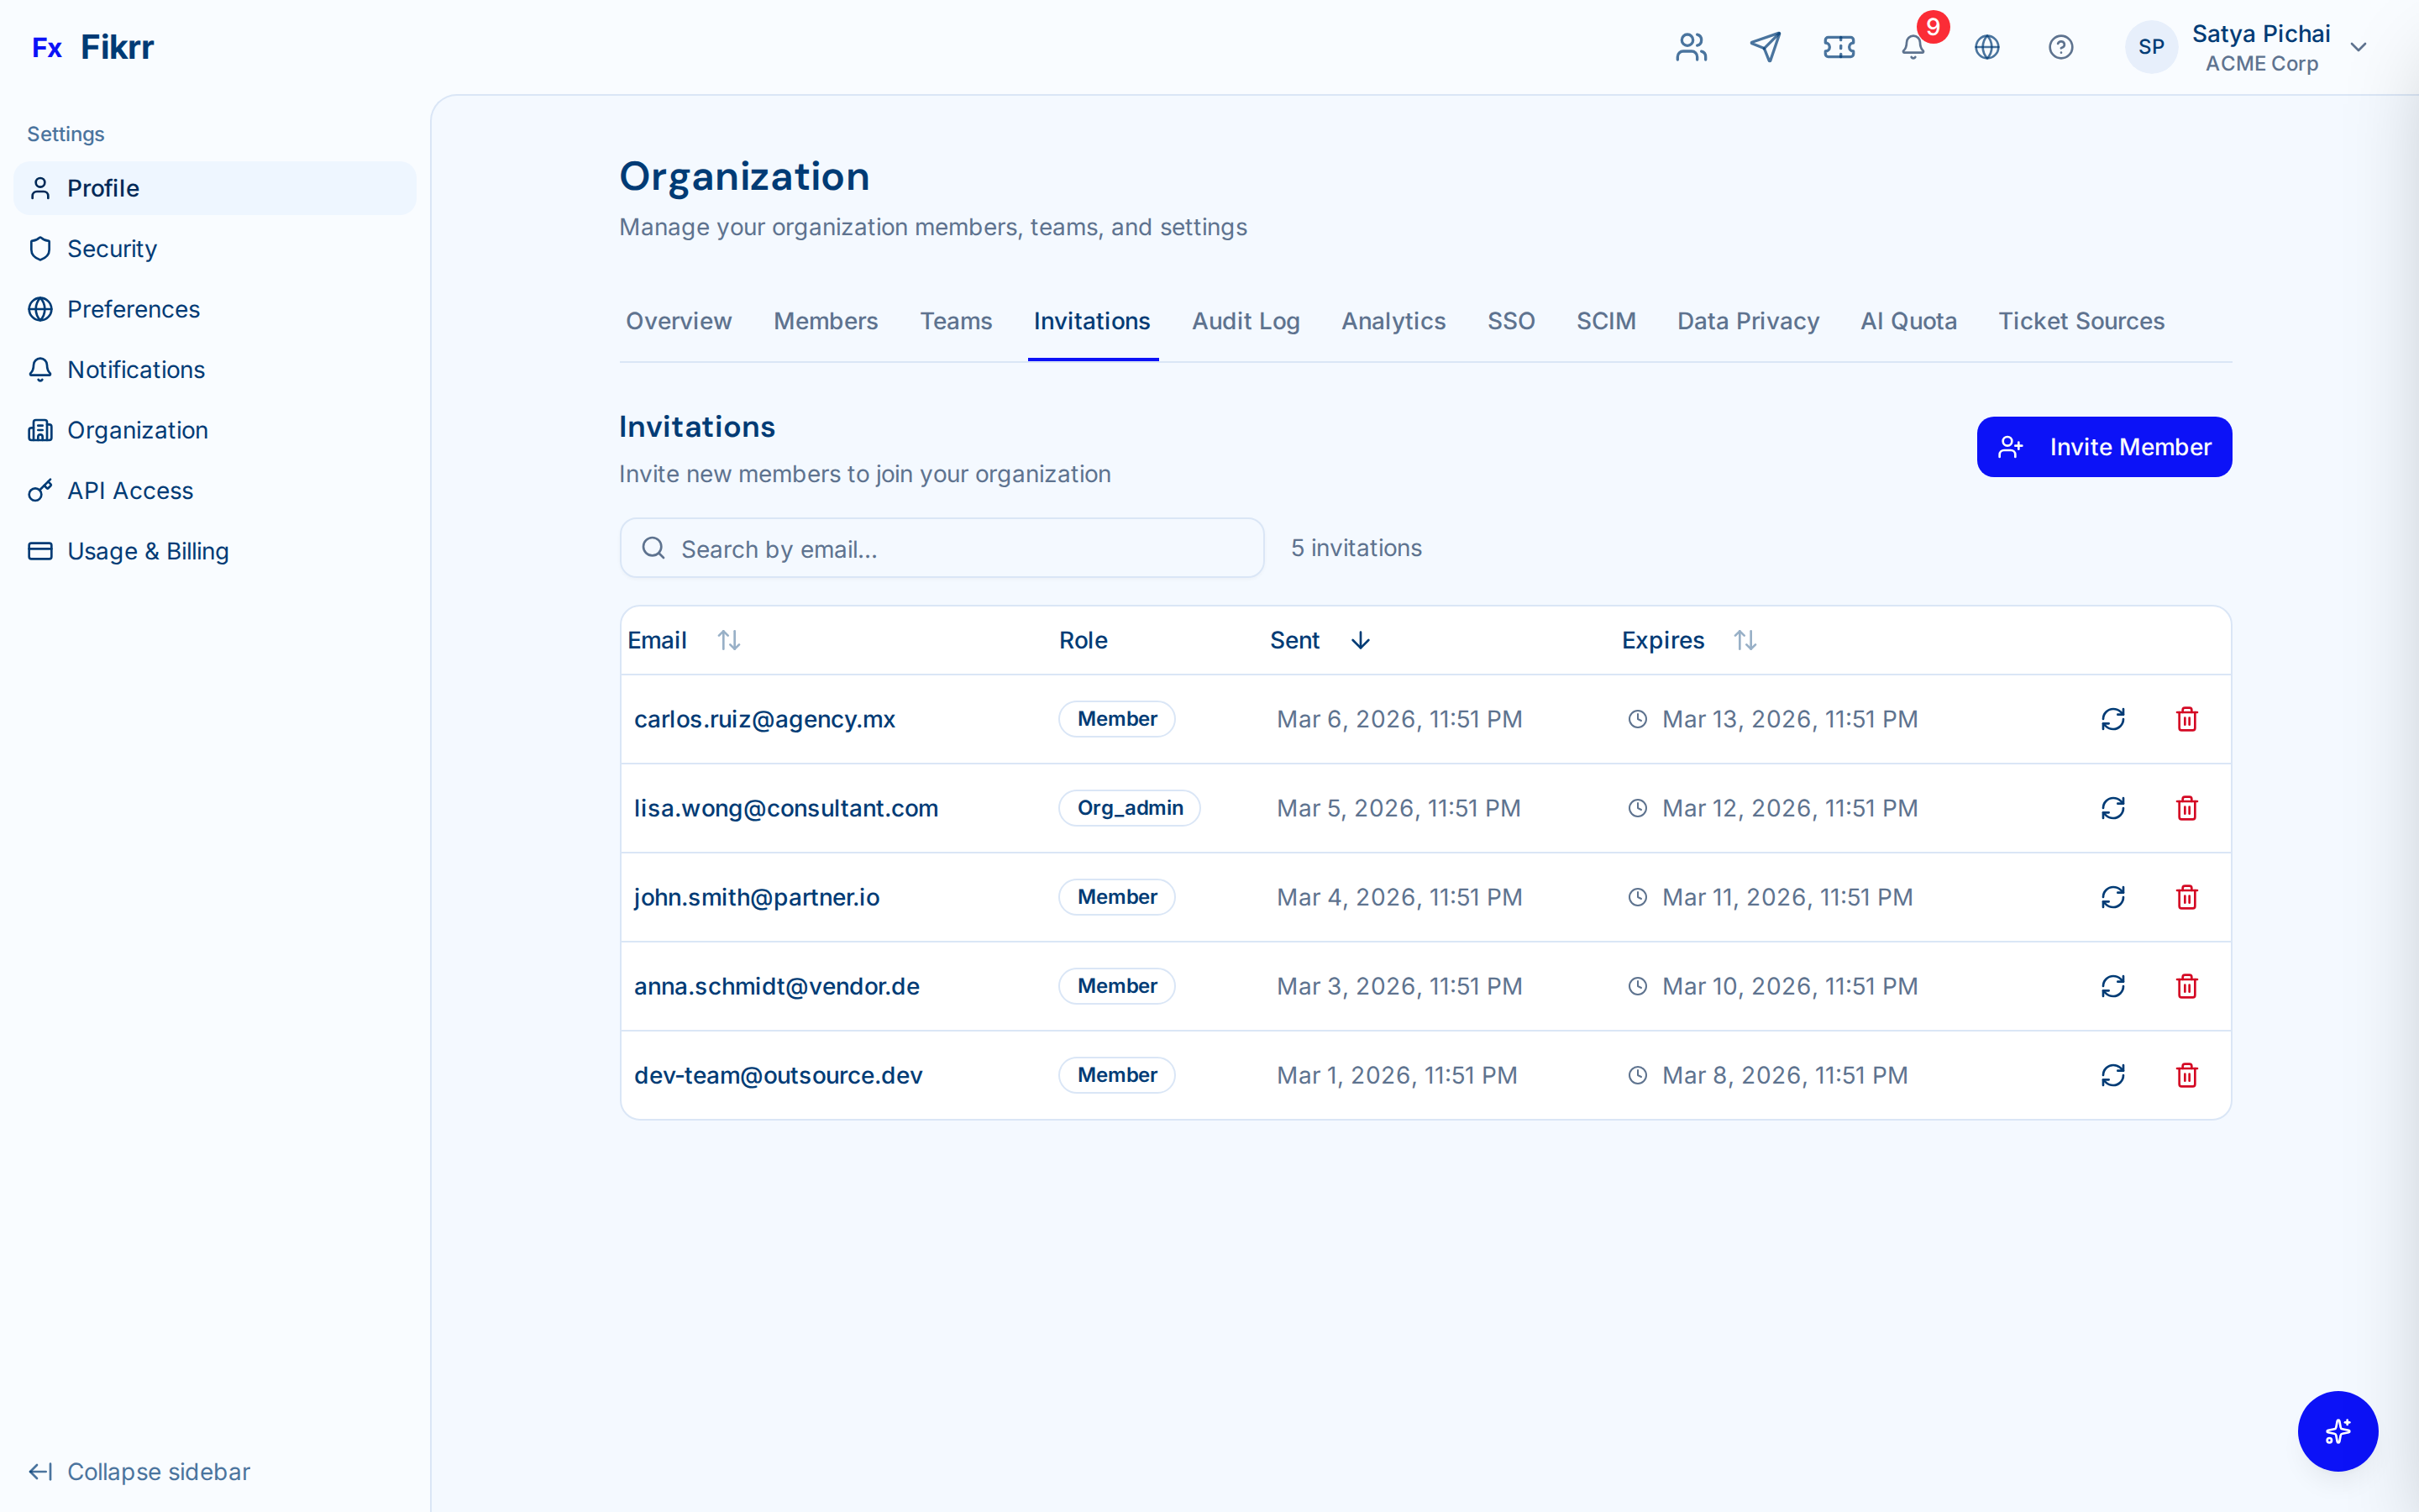2419x1512 pixels.
Task: Click the team members icon in header
Action: click(1690, 47)
